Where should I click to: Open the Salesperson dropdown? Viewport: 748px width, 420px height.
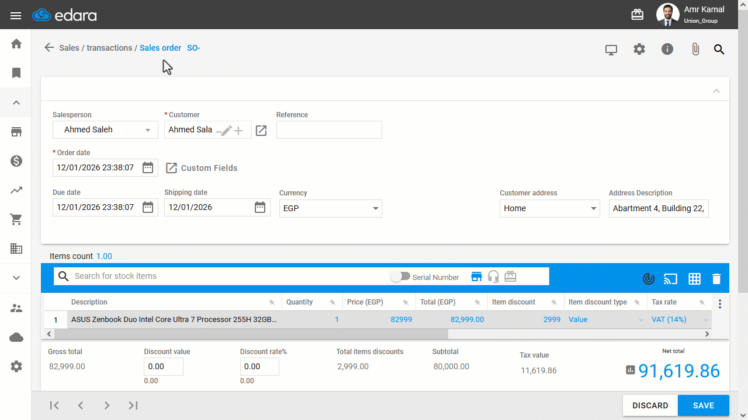point(105,129)
